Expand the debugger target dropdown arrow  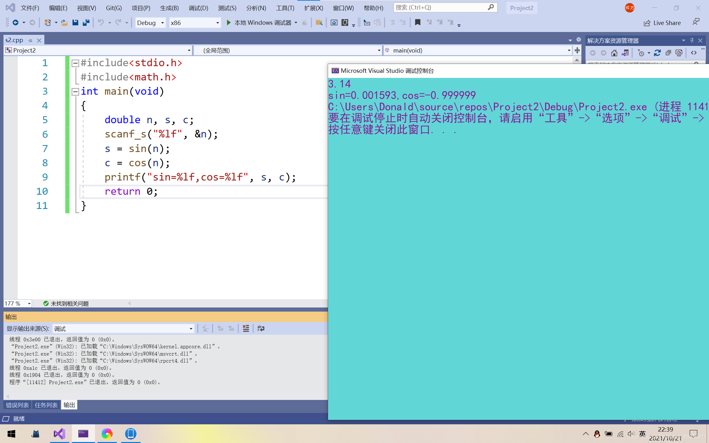coord(296,23)
